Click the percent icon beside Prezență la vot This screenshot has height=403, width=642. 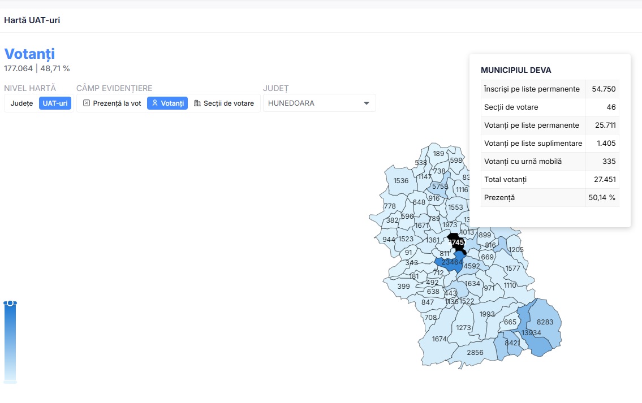(87, 103)
